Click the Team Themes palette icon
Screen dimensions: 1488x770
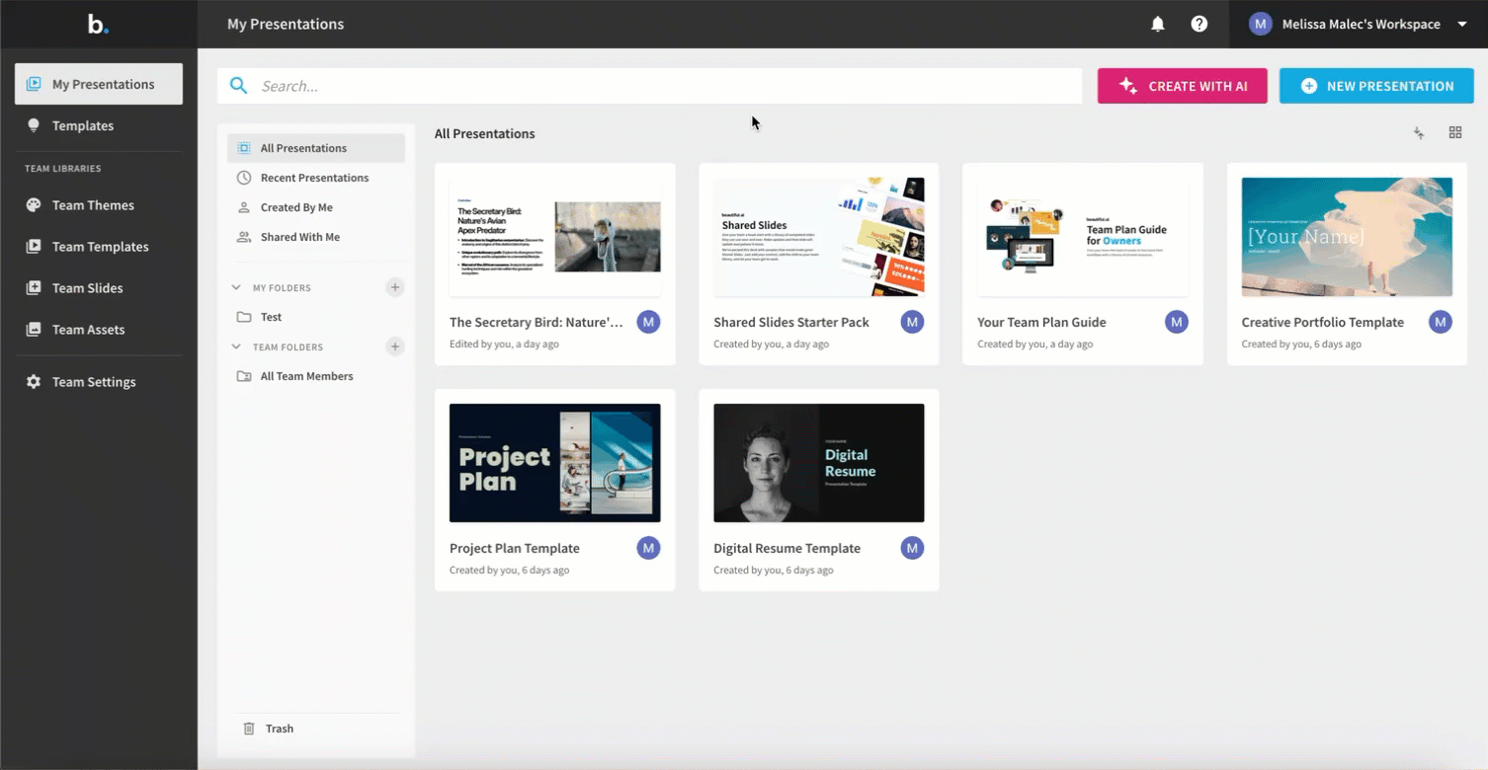coord(34,205)
